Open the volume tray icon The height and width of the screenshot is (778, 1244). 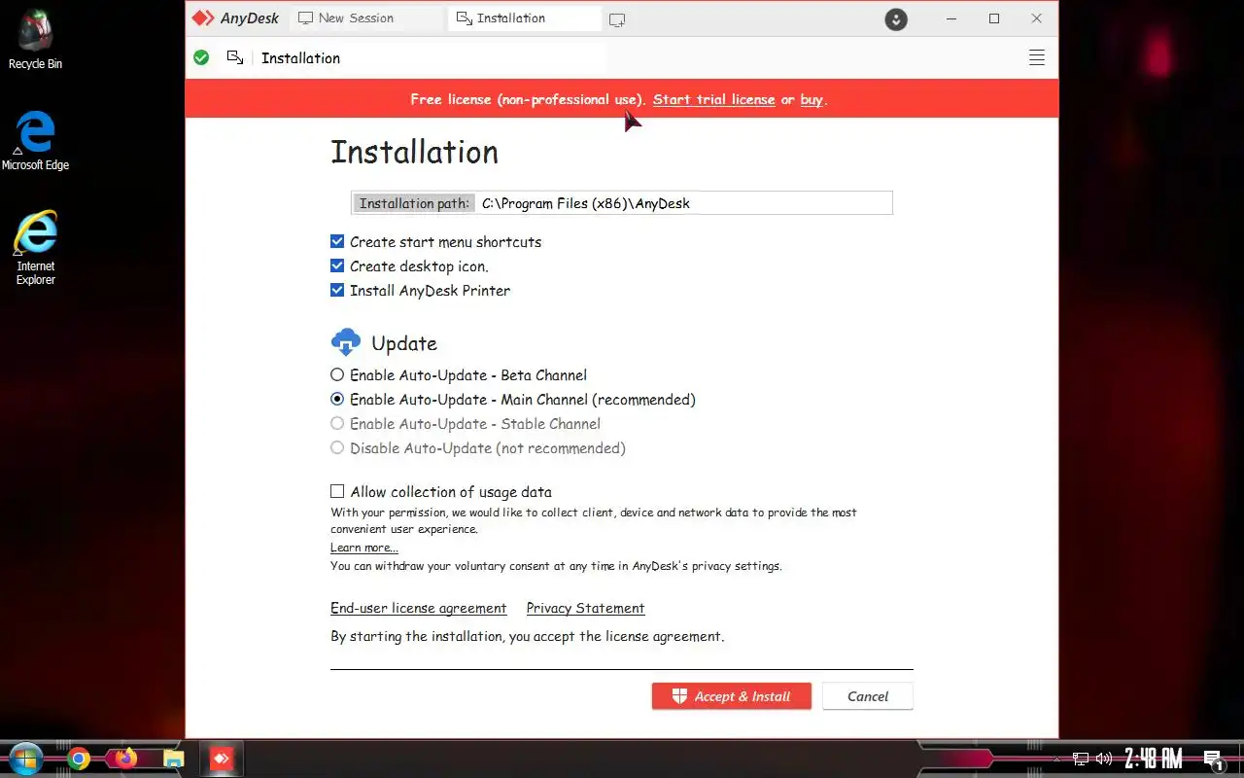(1104, 759)
